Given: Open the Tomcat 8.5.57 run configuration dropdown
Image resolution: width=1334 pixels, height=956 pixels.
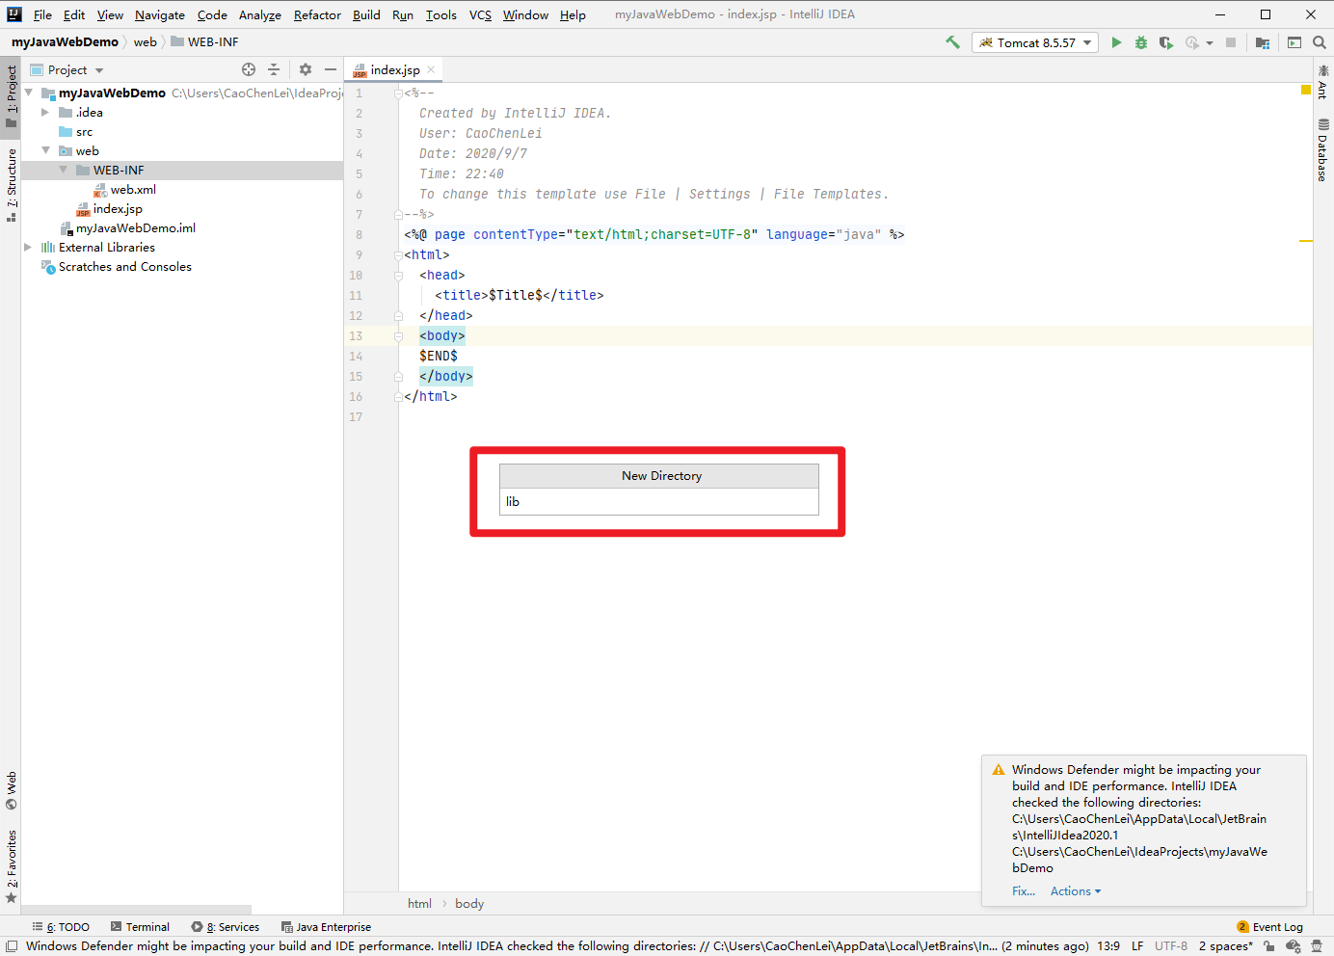Looking at the screenshot, I should (1035, 42).
